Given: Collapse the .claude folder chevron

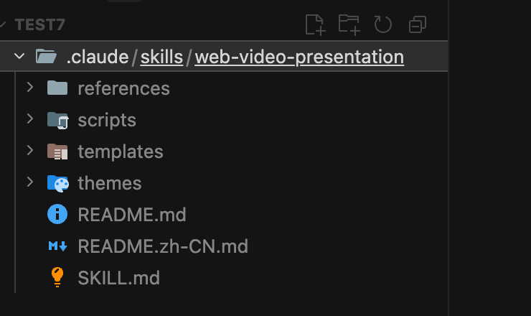Looking at the screenshot, I should pyautogui.click(x=19, y=56).
